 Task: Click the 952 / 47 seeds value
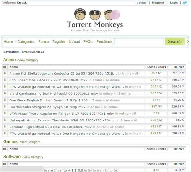point(156,127)
